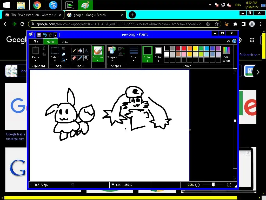This screenshot has height=200, width=266.
Task: Expand the Brushes dropdown arrow
Action: 98,60
